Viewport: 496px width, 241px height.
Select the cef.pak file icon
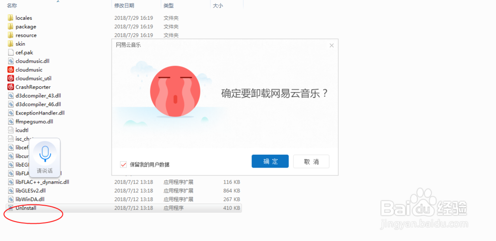[10, 53]
